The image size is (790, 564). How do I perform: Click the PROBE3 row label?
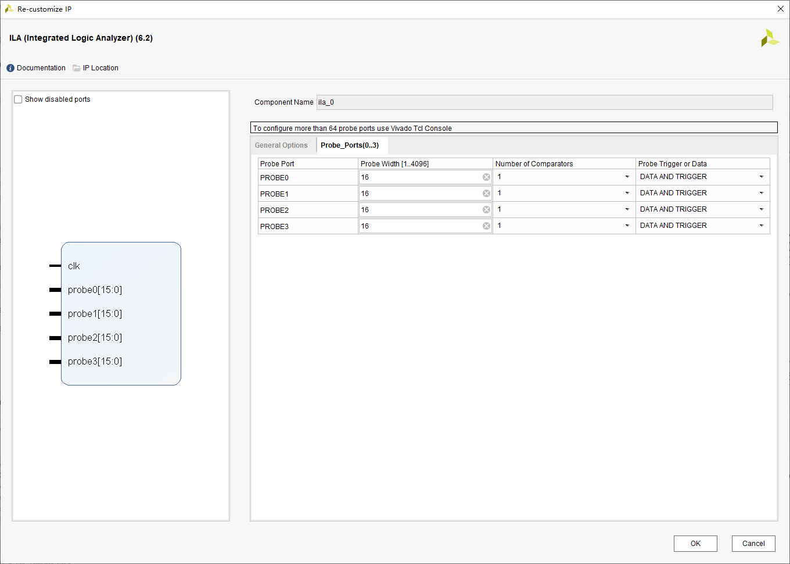point(274,227)
